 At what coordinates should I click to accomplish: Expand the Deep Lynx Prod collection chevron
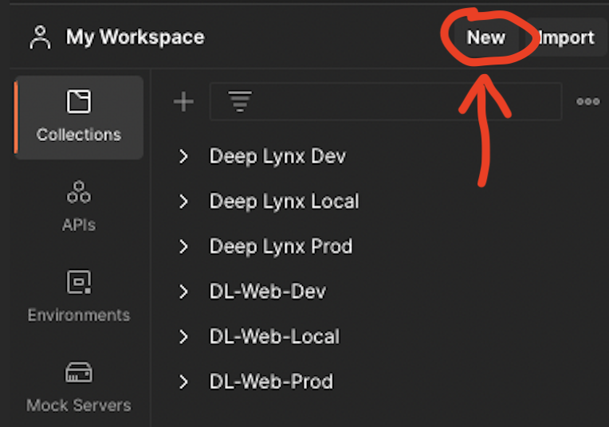tap(183, 247)
